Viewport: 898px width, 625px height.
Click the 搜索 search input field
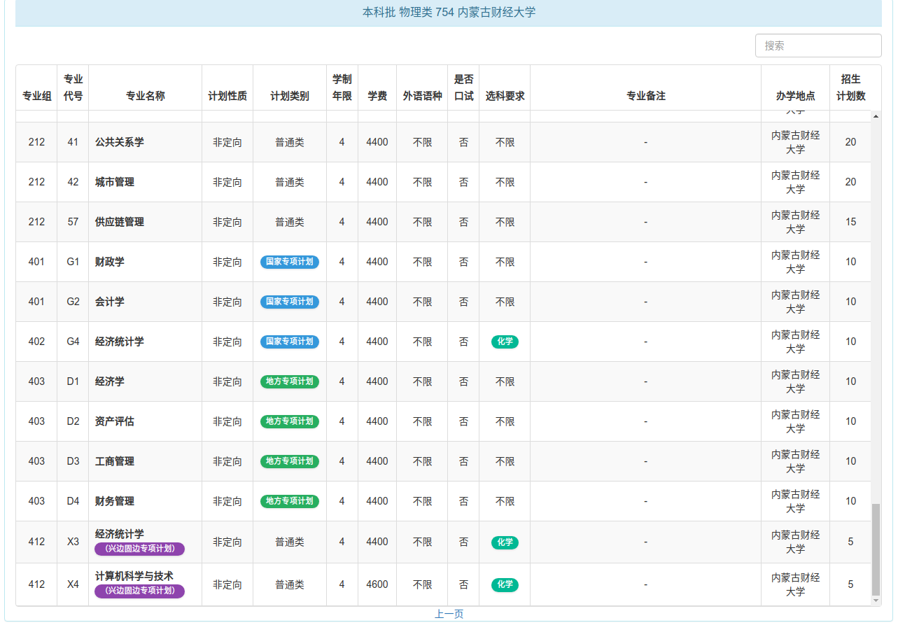click(x=818, y=45)
